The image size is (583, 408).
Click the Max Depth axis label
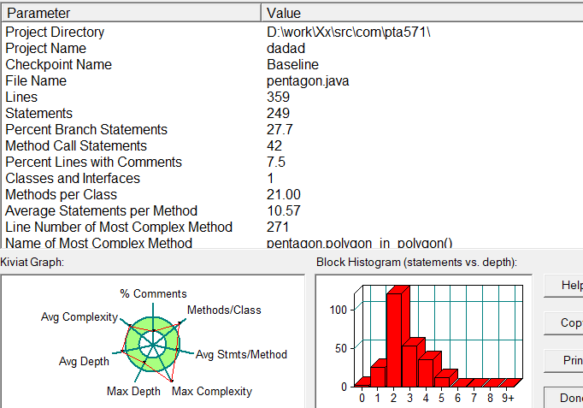pos(133,391)
